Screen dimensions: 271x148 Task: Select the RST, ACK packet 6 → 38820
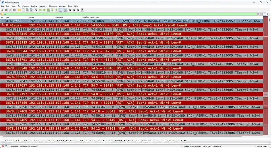pyautogui.click(x=132, y=77)
